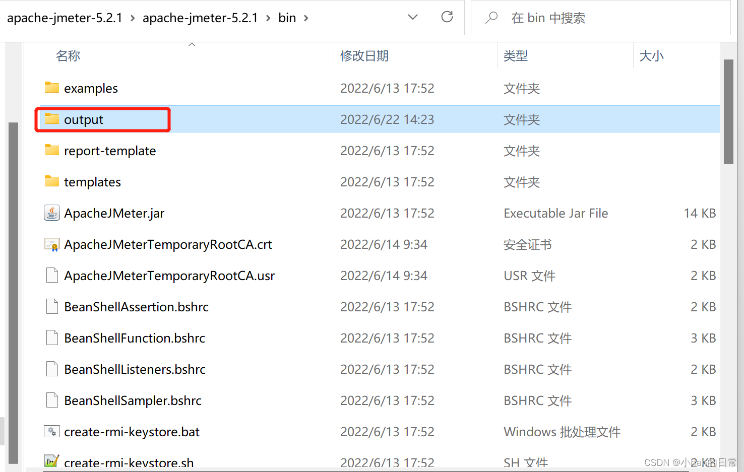Click the 2 KB size of create-rmi-keystore.bat
This screenshot has height=472, width=744.
pyautogui.click(x=703, y=432)
